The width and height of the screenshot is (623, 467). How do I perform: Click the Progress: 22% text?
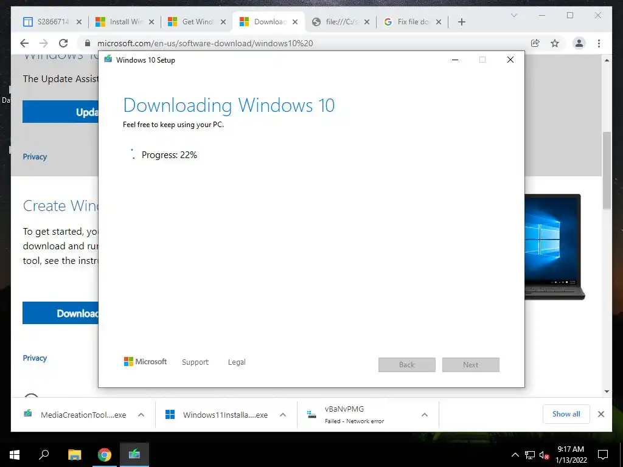pos(169,155)
